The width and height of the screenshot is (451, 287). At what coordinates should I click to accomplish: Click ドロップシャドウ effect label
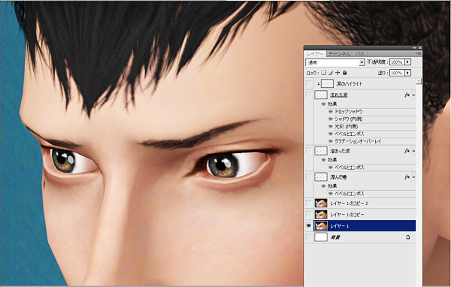click(x=348, y=112)
